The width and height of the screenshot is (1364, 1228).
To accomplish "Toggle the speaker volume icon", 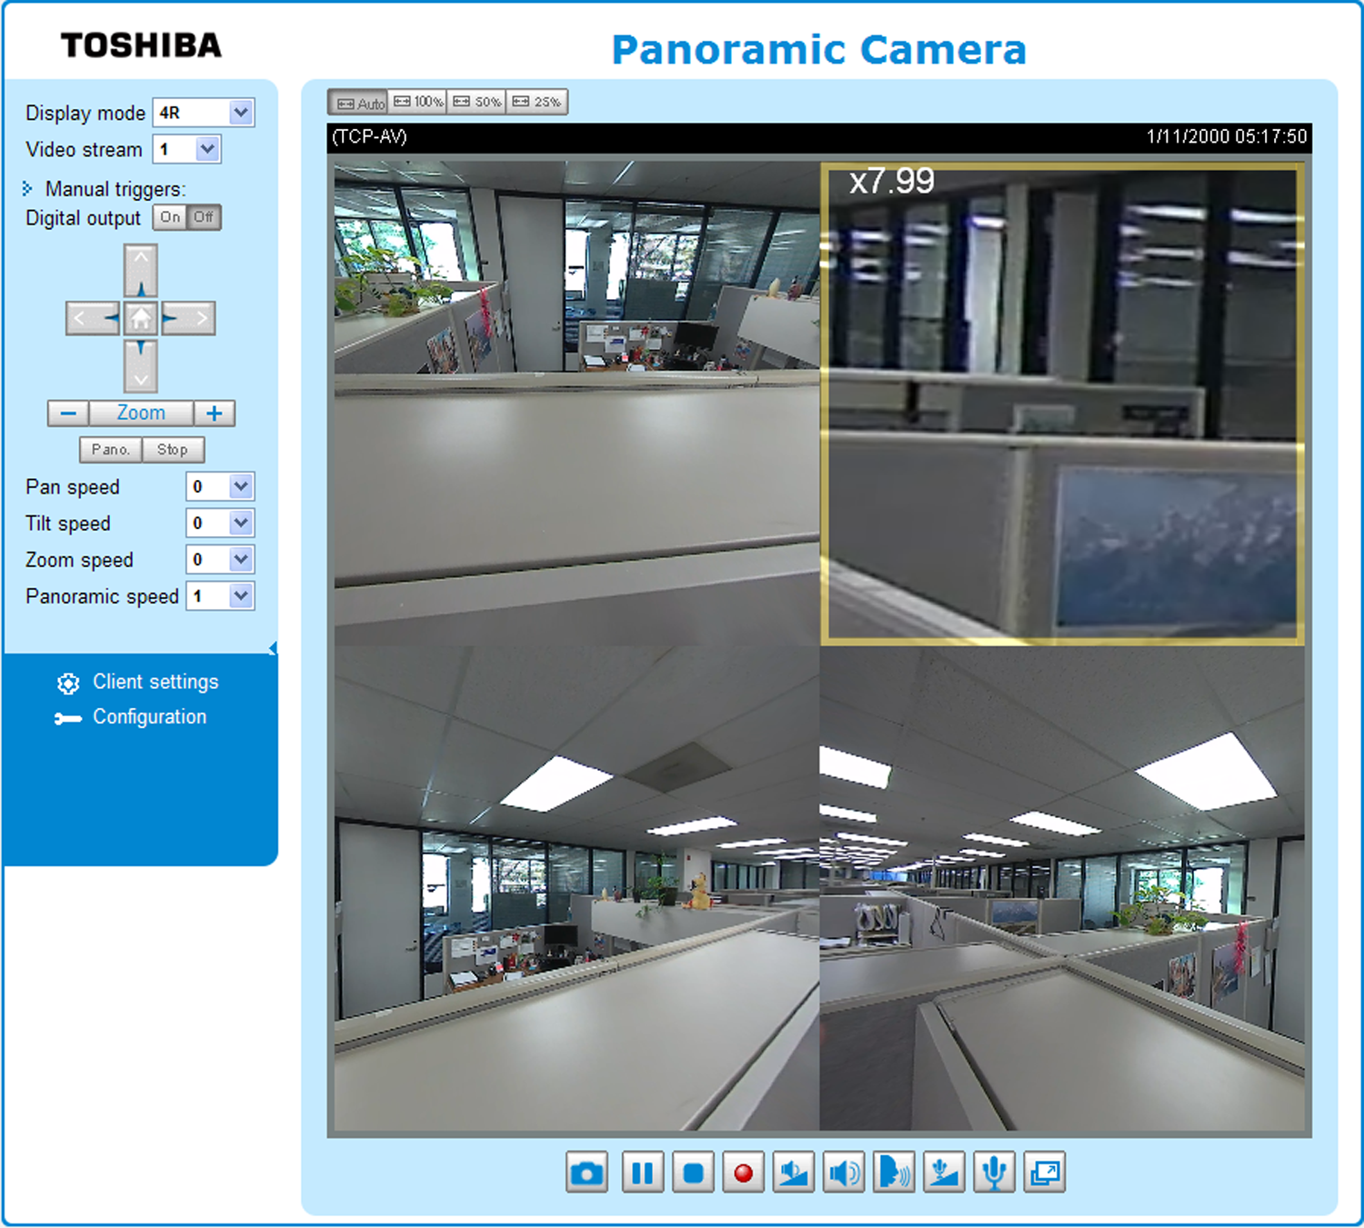I will [843, 1173].
